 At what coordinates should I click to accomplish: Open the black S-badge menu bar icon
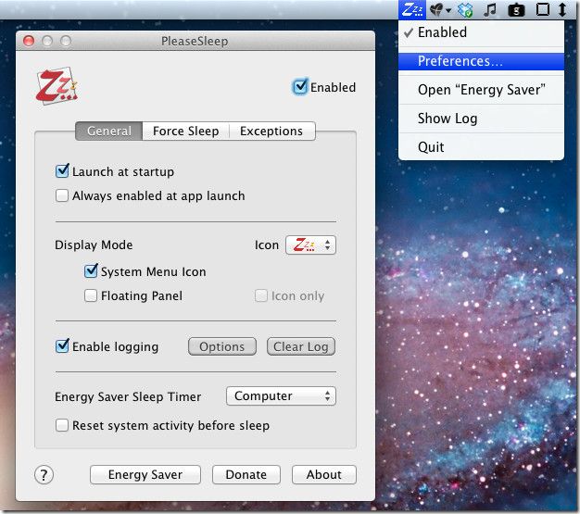pos(516,10)
